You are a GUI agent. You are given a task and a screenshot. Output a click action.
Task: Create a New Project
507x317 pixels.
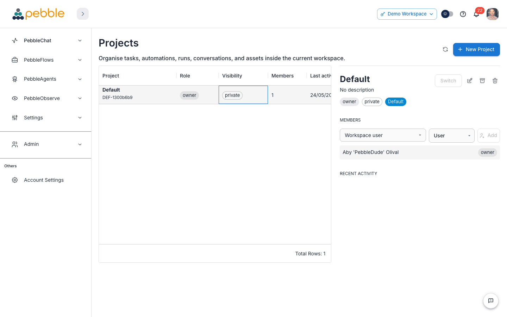click(x=476, y=49)
